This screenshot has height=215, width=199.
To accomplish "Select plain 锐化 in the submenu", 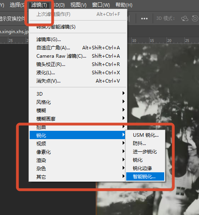I will [x=145, y=160].
